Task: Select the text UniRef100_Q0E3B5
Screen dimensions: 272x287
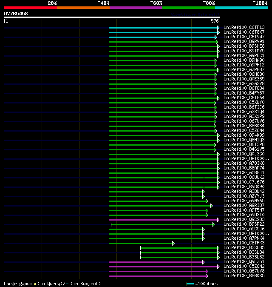Action: pyautogui.click(x=244, y=79)
